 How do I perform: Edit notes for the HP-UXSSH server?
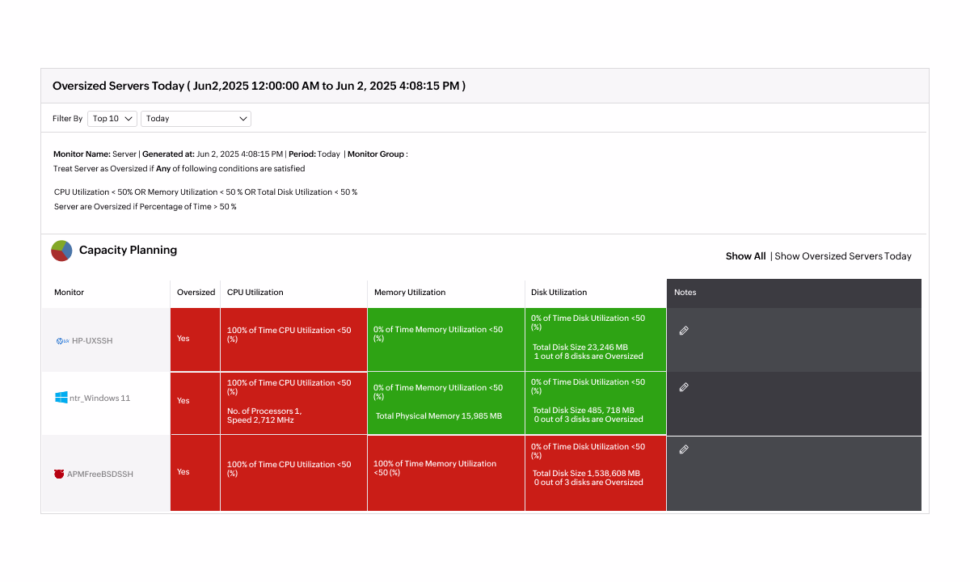[x=684, y=331]
